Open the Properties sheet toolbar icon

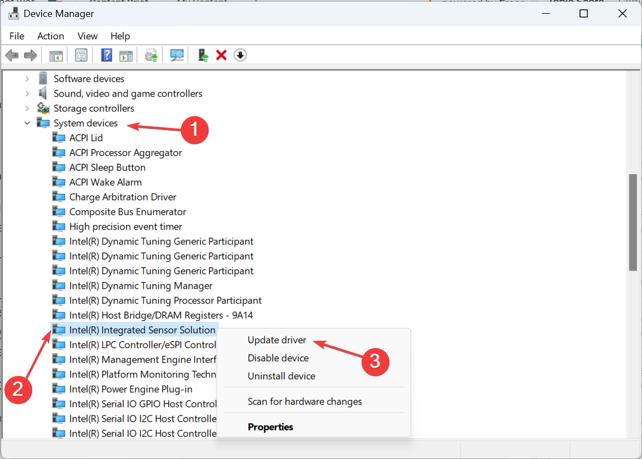click(81, 55)
